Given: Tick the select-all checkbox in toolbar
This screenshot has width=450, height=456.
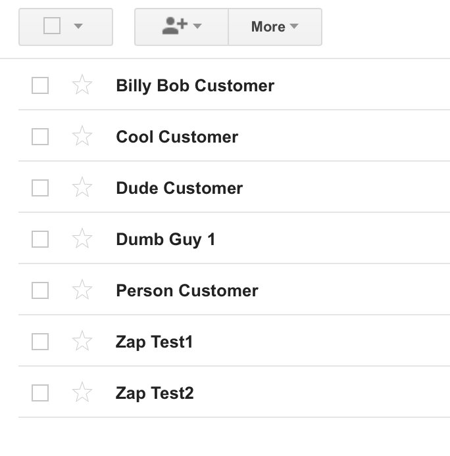Looking at the screenshot, I should pyautogui.click(x=52, y=26).
